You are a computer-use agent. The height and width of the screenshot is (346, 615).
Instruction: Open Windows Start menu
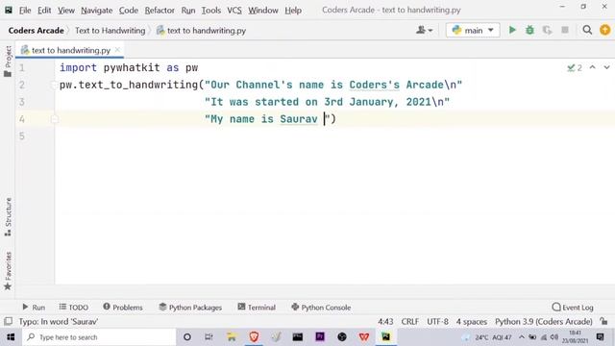pyautogui.click(x=11, y=337)
